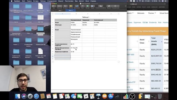This screenshot has height=100, width=177.
Task: Sort by Total Assets column header
Action: [x=157, y=41]
